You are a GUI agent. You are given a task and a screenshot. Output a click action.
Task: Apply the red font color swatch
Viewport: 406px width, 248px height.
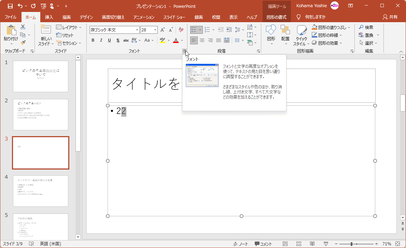point(176,41)
